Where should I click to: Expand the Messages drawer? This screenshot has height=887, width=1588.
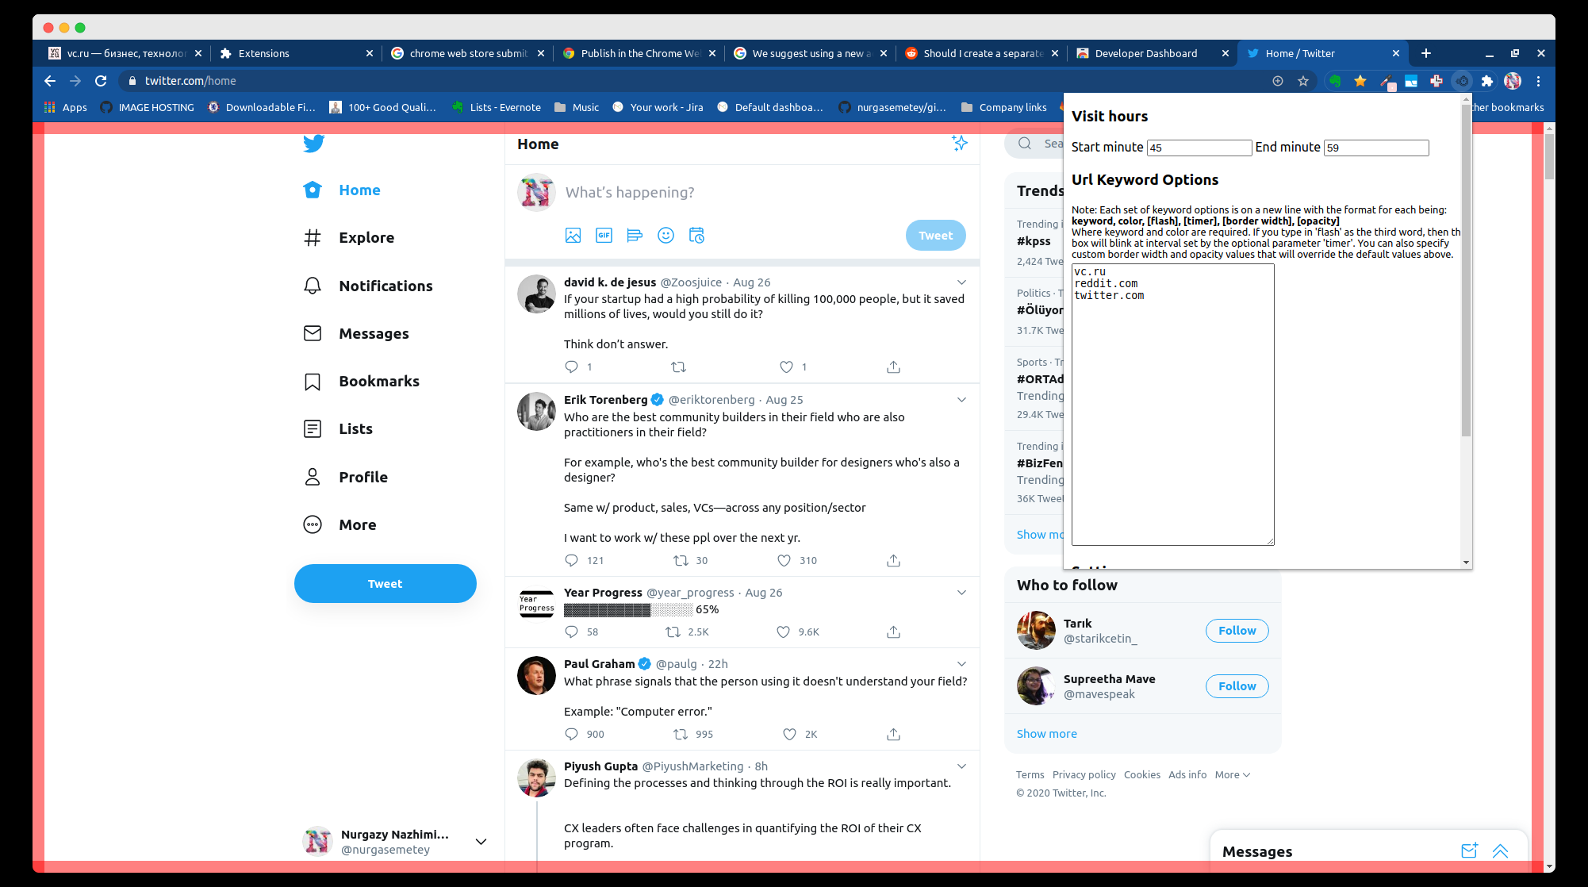(1500, 851)
